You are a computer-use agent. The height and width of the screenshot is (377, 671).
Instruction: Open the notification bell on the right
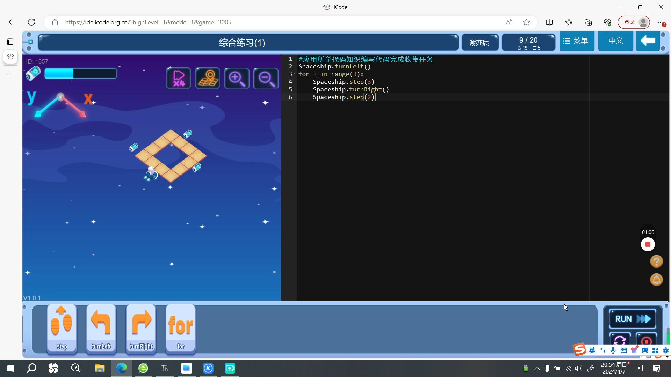(656, 280)
